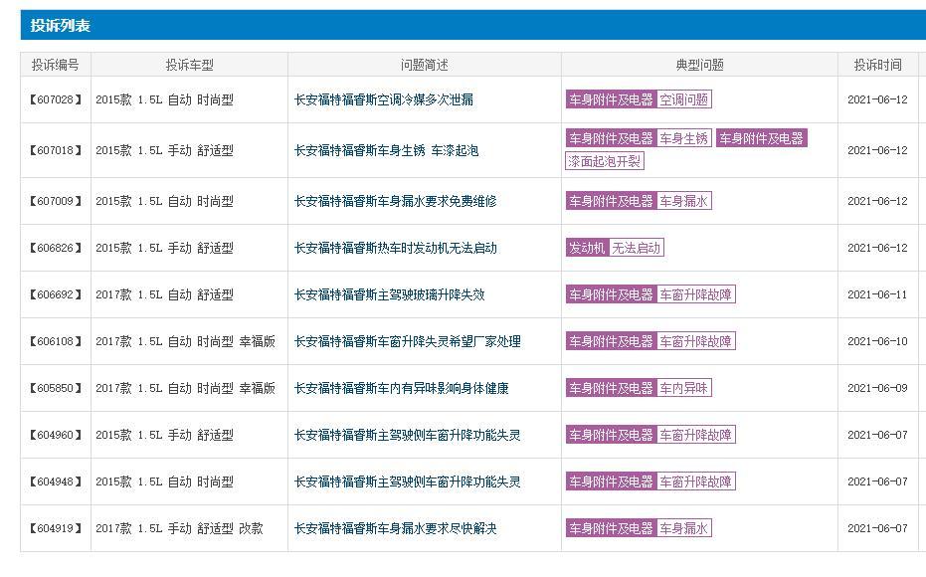The height and width of the screenshot is (577, 926).
Task: Click complaint number 【607028】
Action: (x=56, y=99)
